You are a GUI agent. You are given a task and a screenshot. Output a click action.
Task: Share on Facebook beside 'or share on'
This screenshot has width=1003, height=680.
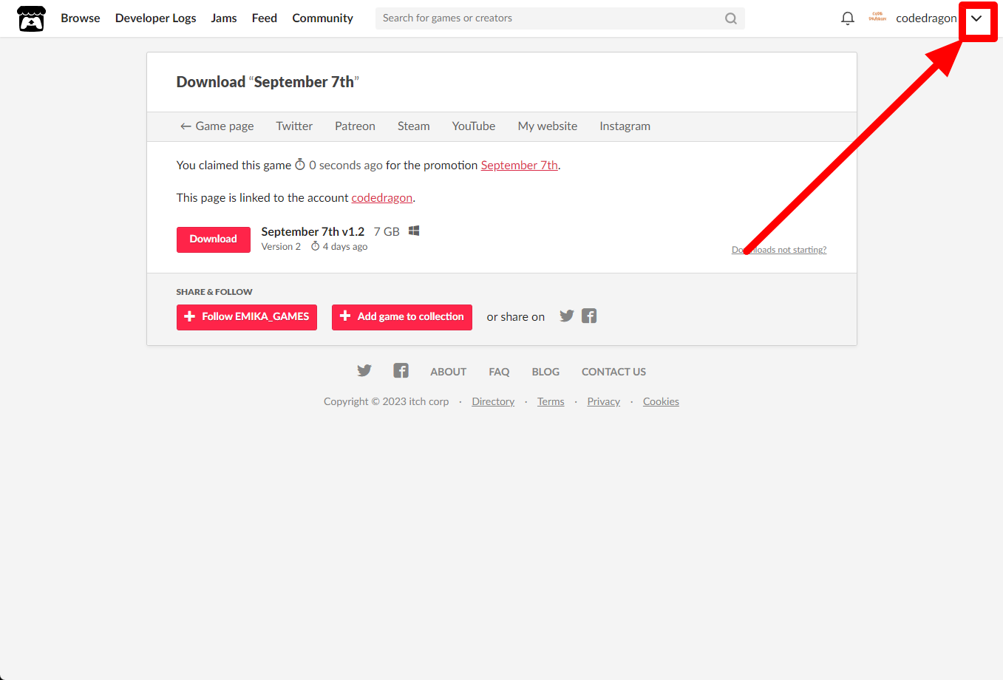pyautogui.click(x=589, y=316)
